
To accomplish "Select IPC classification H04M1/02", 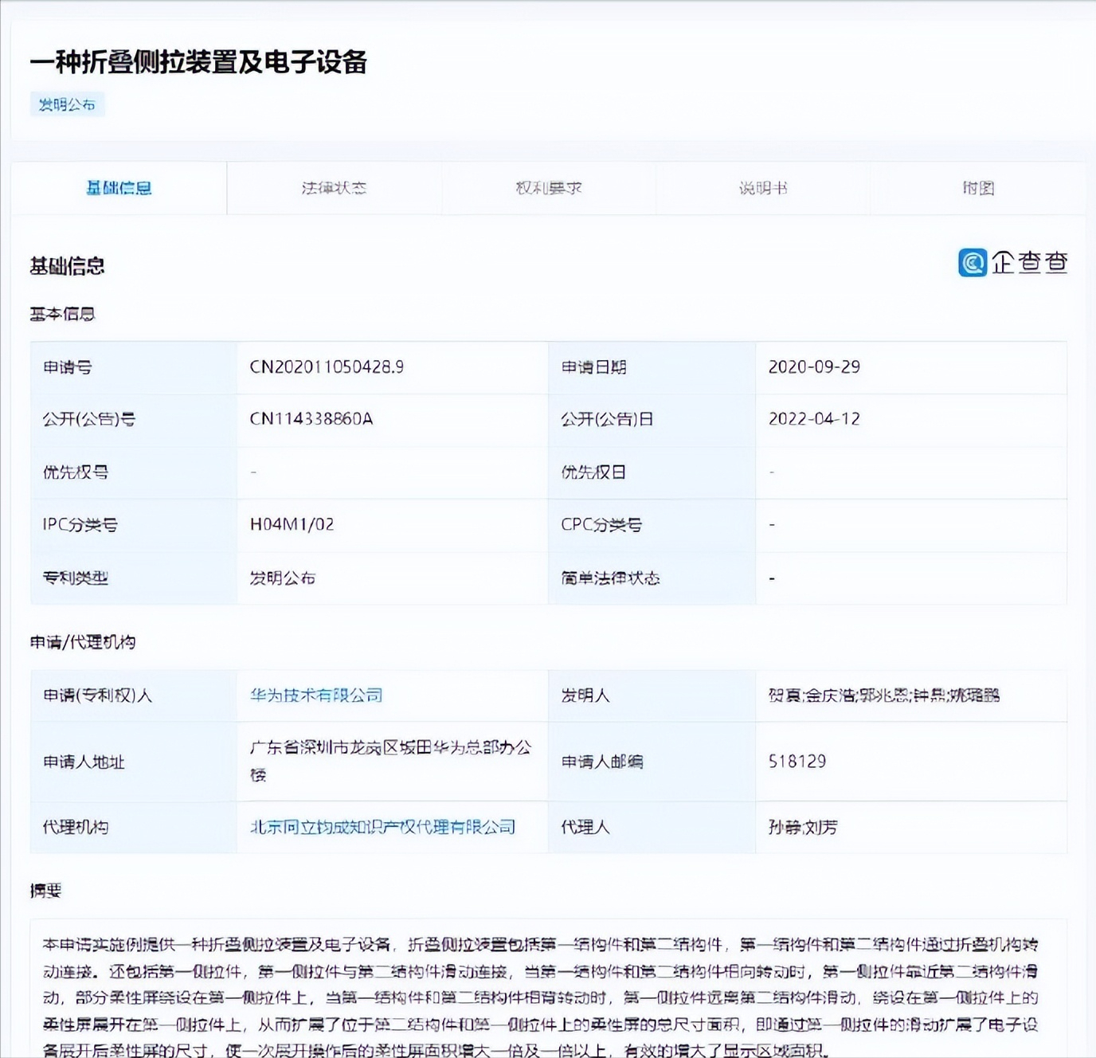I will tap(292, 524).
